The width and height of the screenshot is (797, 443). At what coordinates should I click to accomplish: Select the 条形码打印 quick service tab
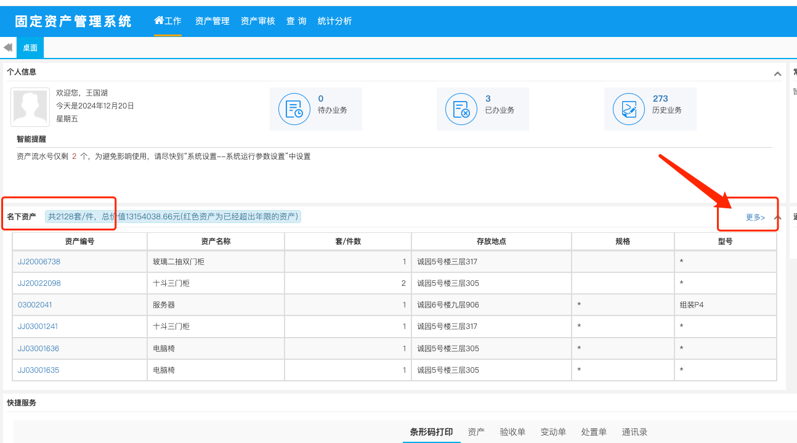point(431,432)
